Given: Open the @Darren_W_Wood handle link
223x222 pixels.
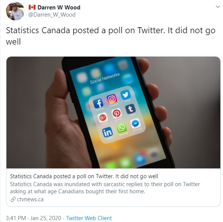Looking at the screenshot, I should 52,15.
